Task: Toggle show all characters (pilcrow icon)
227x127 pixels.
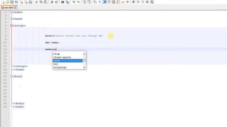Action: pyautogui.click(x=100, y=2)
